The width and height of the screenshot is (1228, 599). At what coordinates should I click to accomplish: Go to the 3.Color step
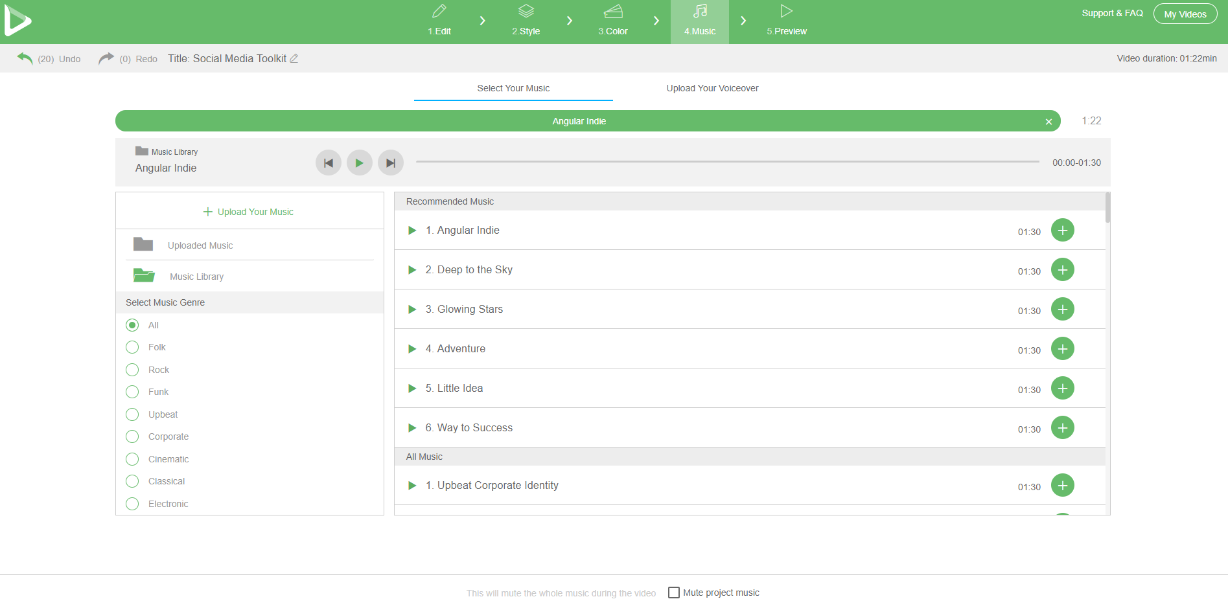[x=612, y=21]
